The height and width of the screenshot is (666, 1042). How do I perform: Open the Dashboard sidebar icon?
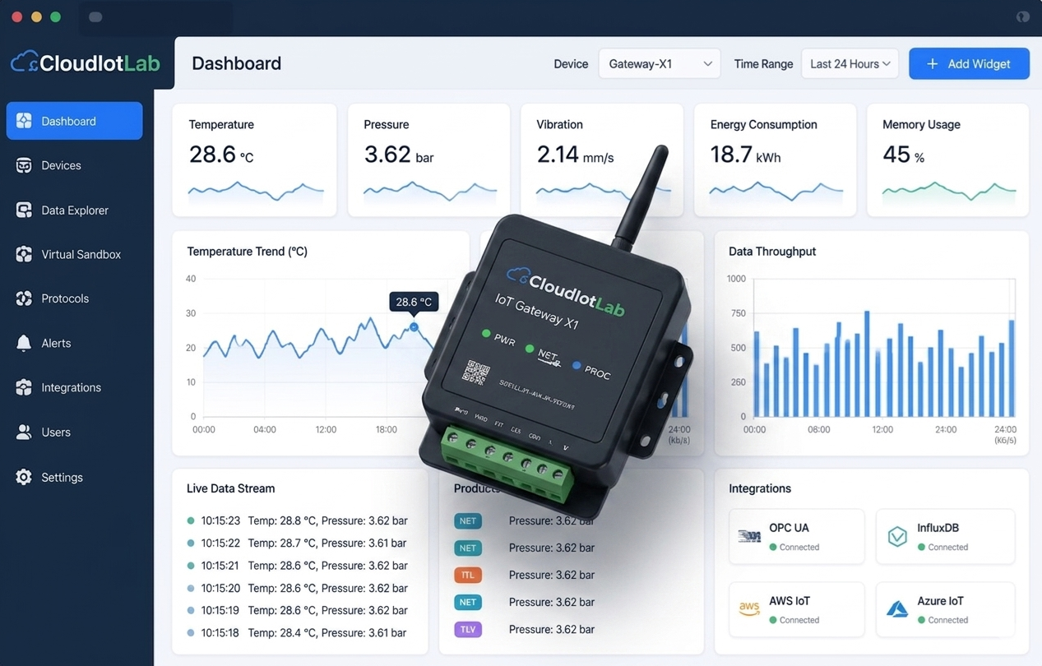click(x=24, y=121)
